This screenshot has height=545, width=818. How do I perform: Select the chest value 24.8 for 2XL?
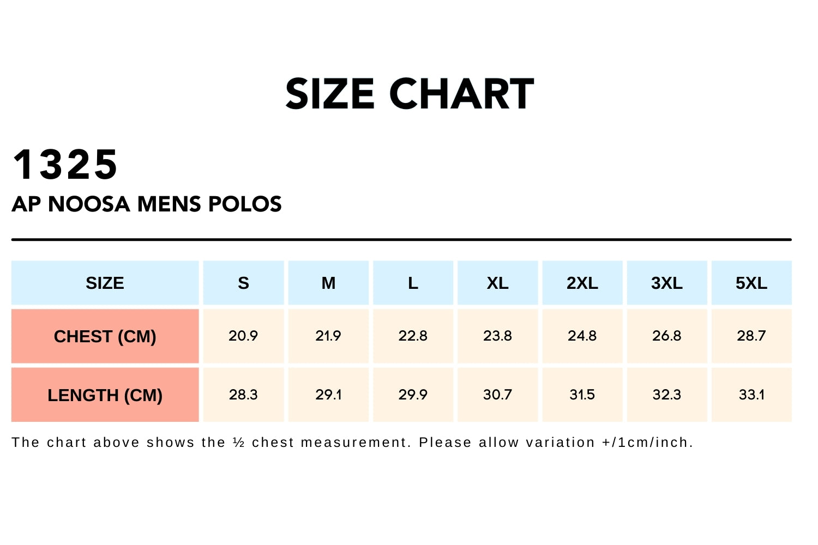pyautogui.click(x=582, y=336)
